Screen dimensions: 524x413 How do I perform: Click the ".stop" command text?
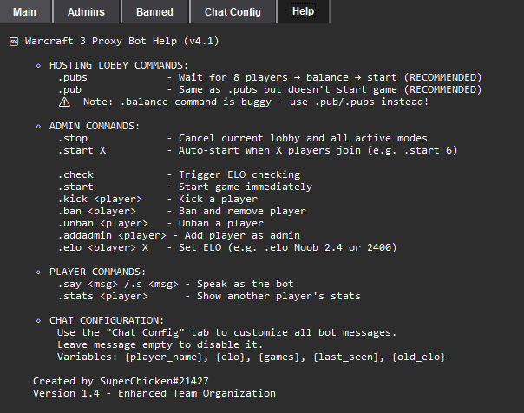tap(73, 138)
